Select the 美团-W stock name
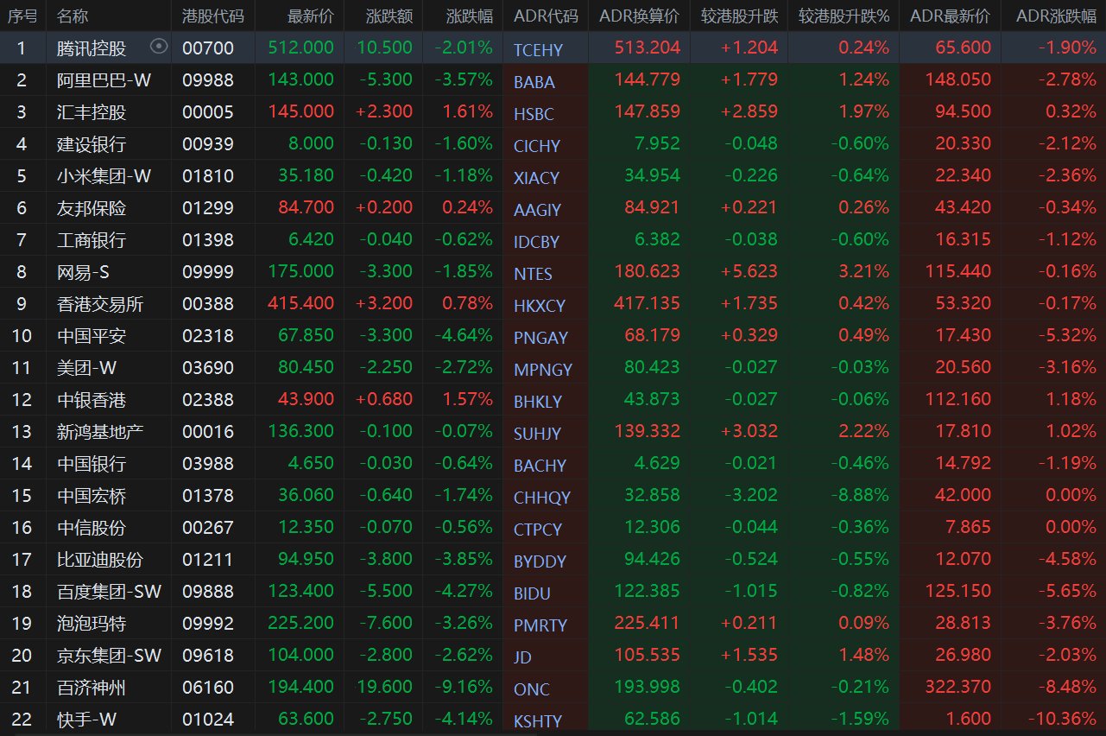1106x736 pixels. click(x=86, y=368)
